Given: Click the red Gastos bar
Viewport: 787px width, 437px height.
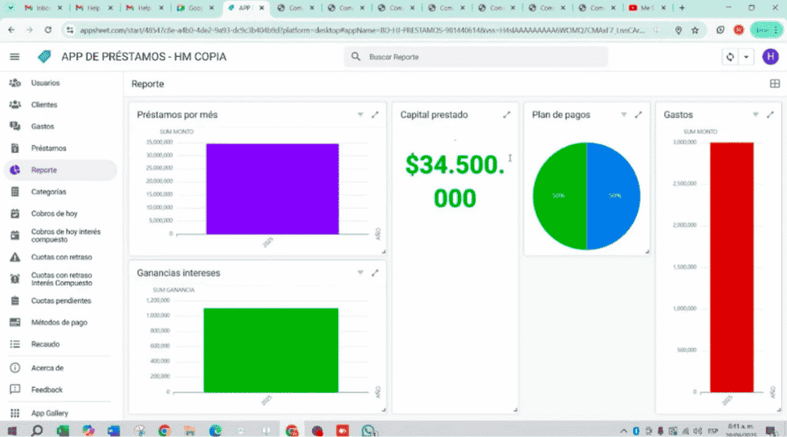Looking at the screenshot, I should [x=732, y=267].
